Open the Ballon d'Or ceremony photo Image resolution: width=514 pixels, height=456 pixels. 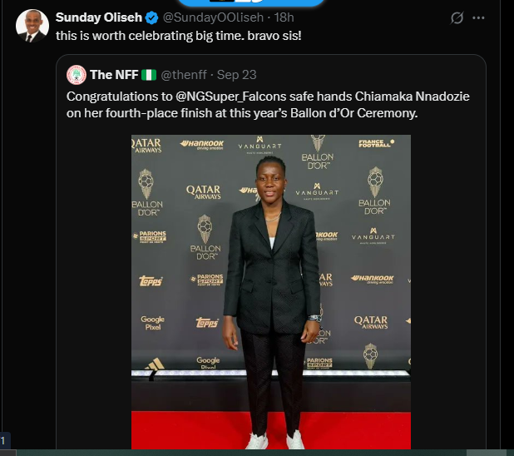pos(271,291)
